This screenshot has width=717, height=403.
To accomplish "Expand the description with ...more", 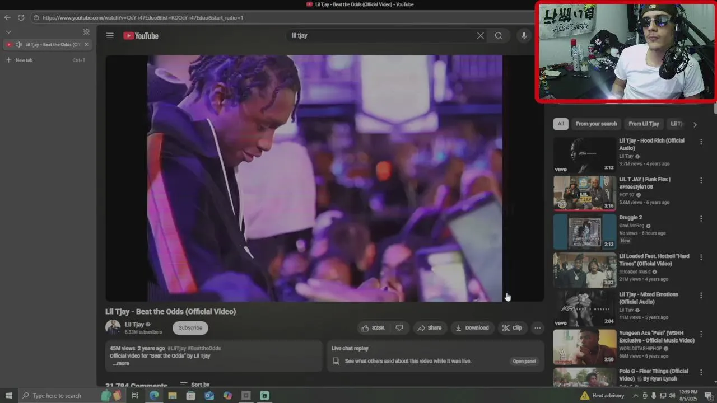I will pyautogui.click(x=121, y=363).
